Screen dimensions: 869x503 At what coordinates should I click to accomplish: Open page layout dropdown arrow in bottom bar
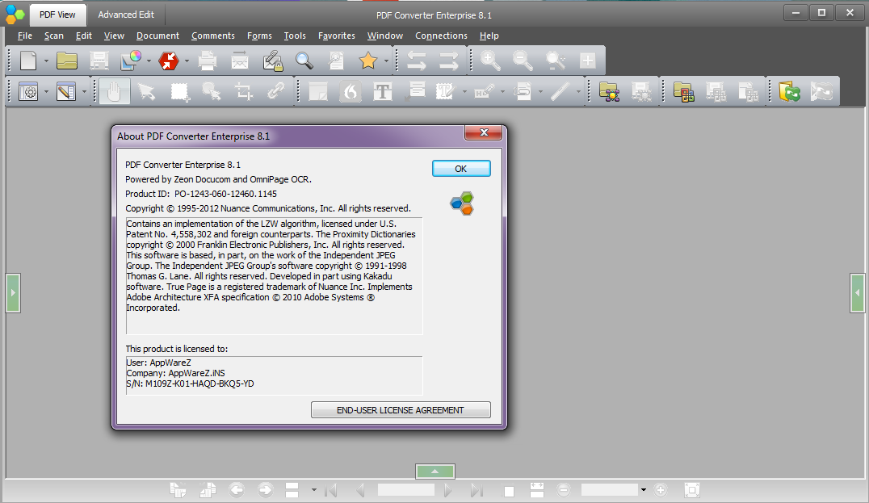pyautogui.click(x=313, y=490)
